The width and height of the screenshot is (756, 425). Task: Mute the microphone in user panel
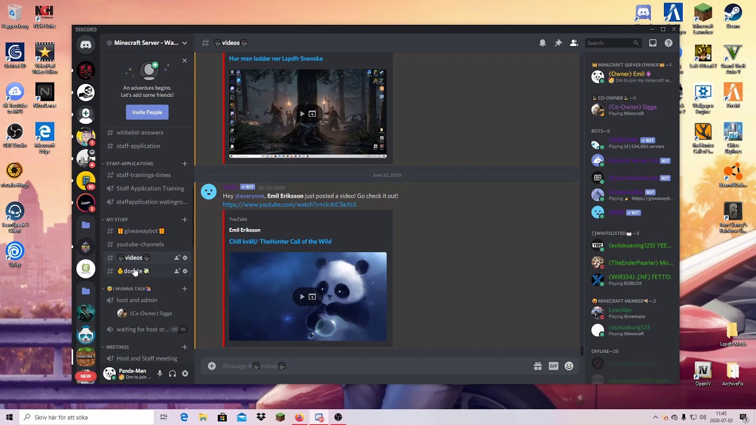pyautogui.click(x=159, y=374)
